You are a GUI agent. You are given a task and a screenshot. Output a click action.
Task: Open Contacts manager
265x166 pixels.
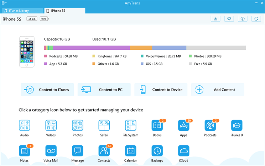(104, 151)
